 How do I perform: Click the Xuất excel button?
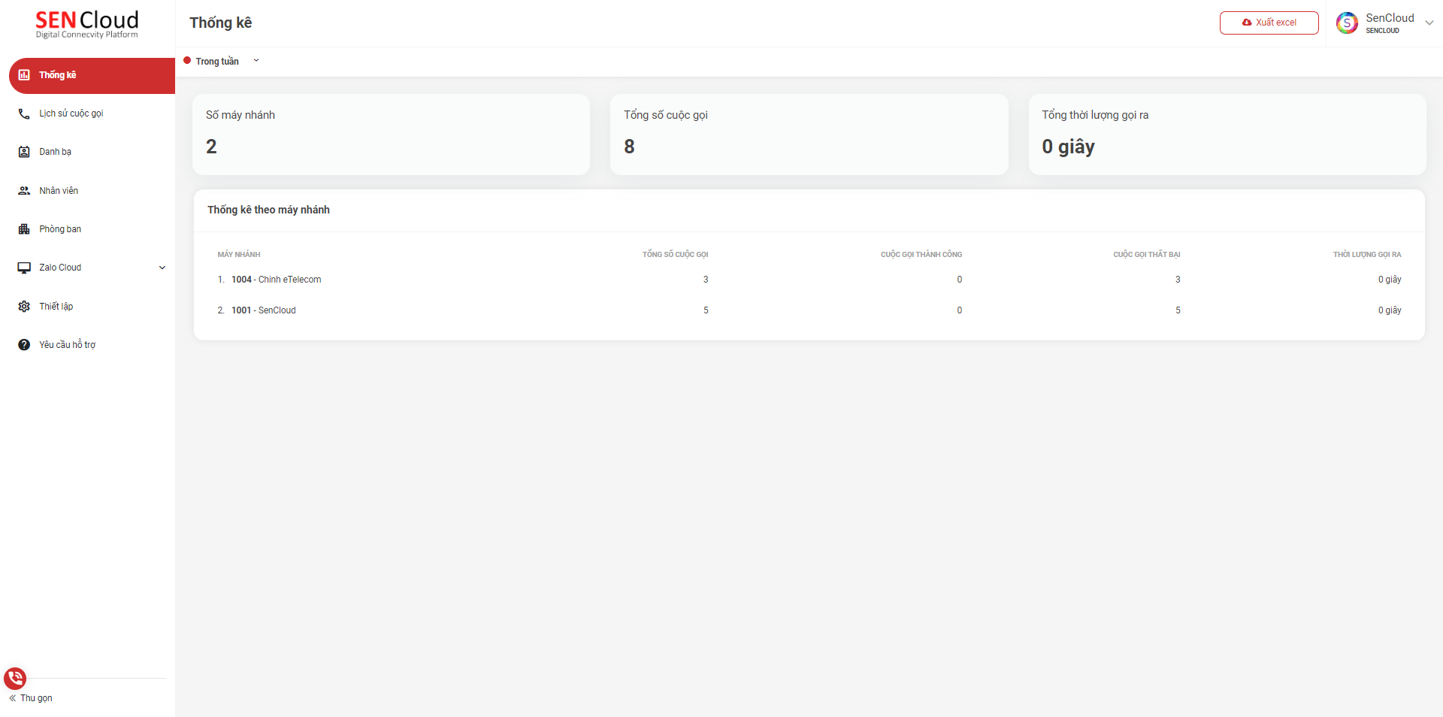(1269, 23)
